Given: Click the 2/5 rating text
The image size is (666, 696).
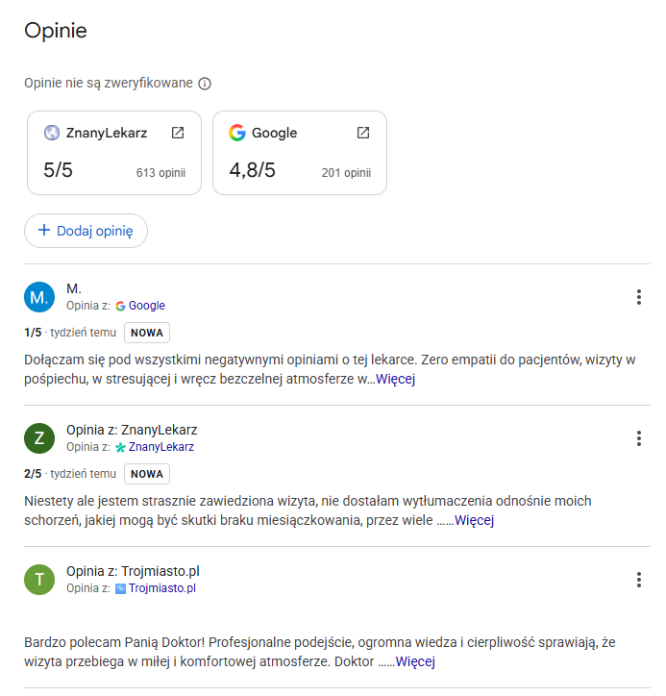Looking at the screenshot, I should click(33, 474).
